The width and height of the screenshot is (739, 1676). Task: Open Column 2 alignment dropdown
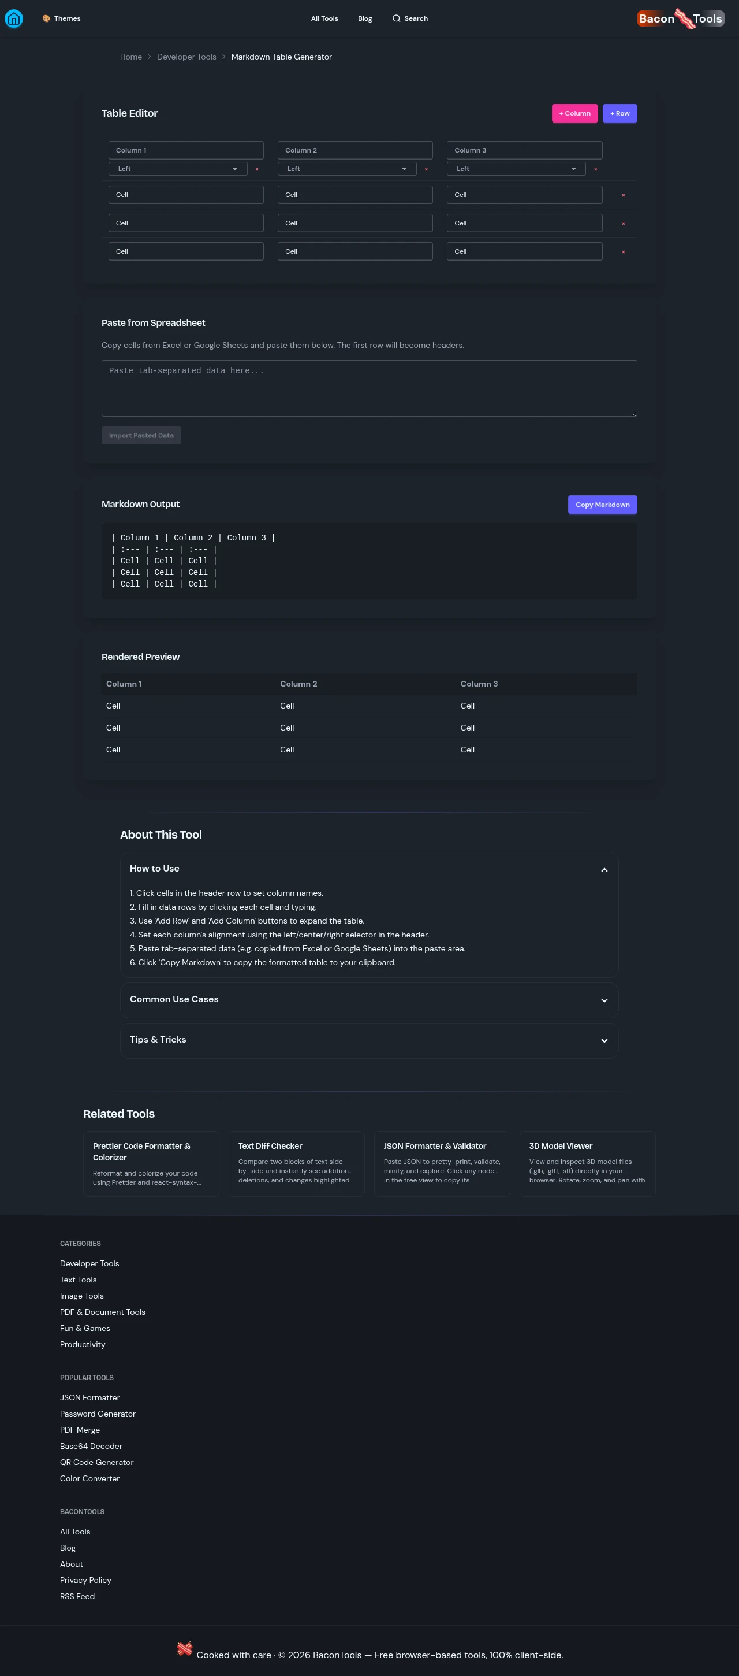(346, 169)
